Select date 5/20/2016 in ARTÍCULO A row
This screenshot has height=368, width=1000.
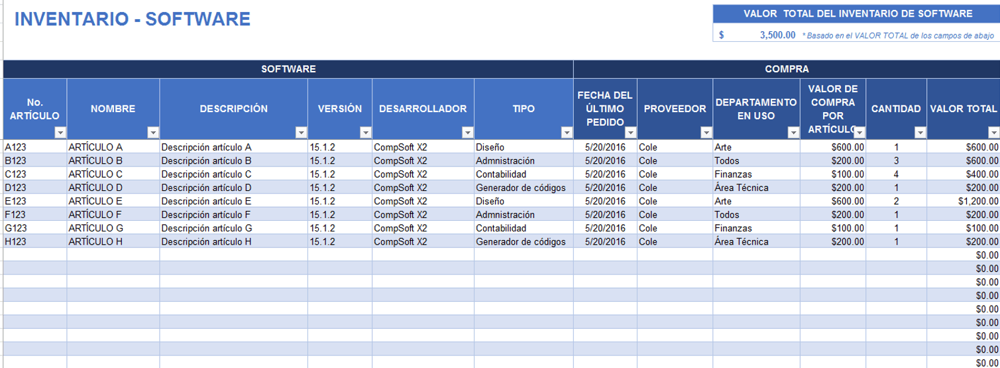pos(605,147)
